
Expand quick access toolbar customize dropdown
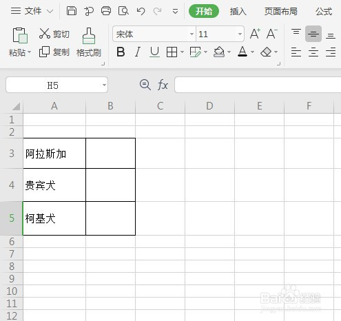click(x=175, y=11)
